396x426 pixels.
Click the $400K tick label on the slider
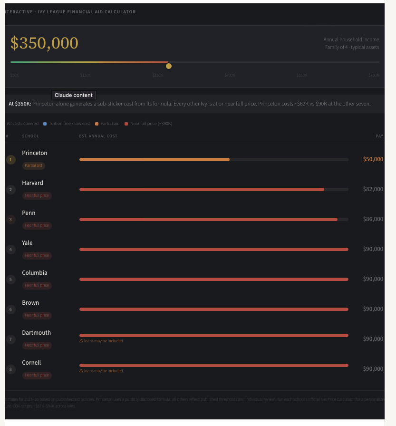(x=230, y=76)
